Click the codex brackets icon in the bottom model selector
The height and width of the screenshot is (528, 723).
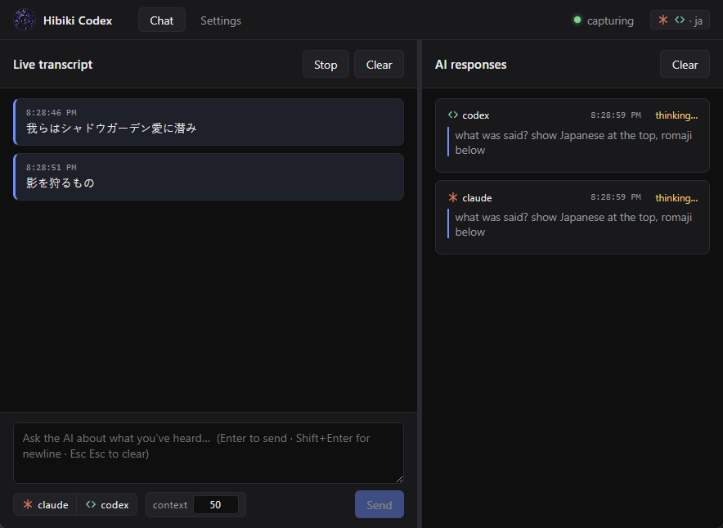point(91,504)
